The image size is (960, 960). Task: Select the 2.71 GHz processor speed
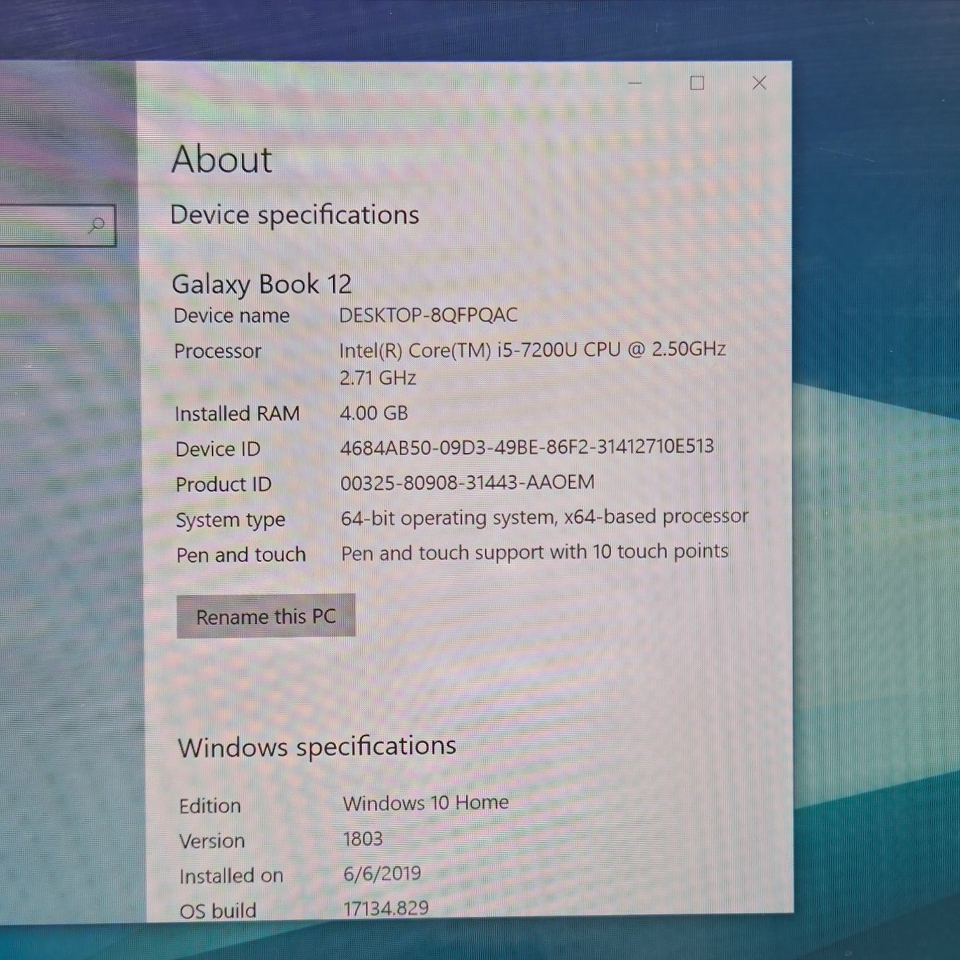point(378,378)
